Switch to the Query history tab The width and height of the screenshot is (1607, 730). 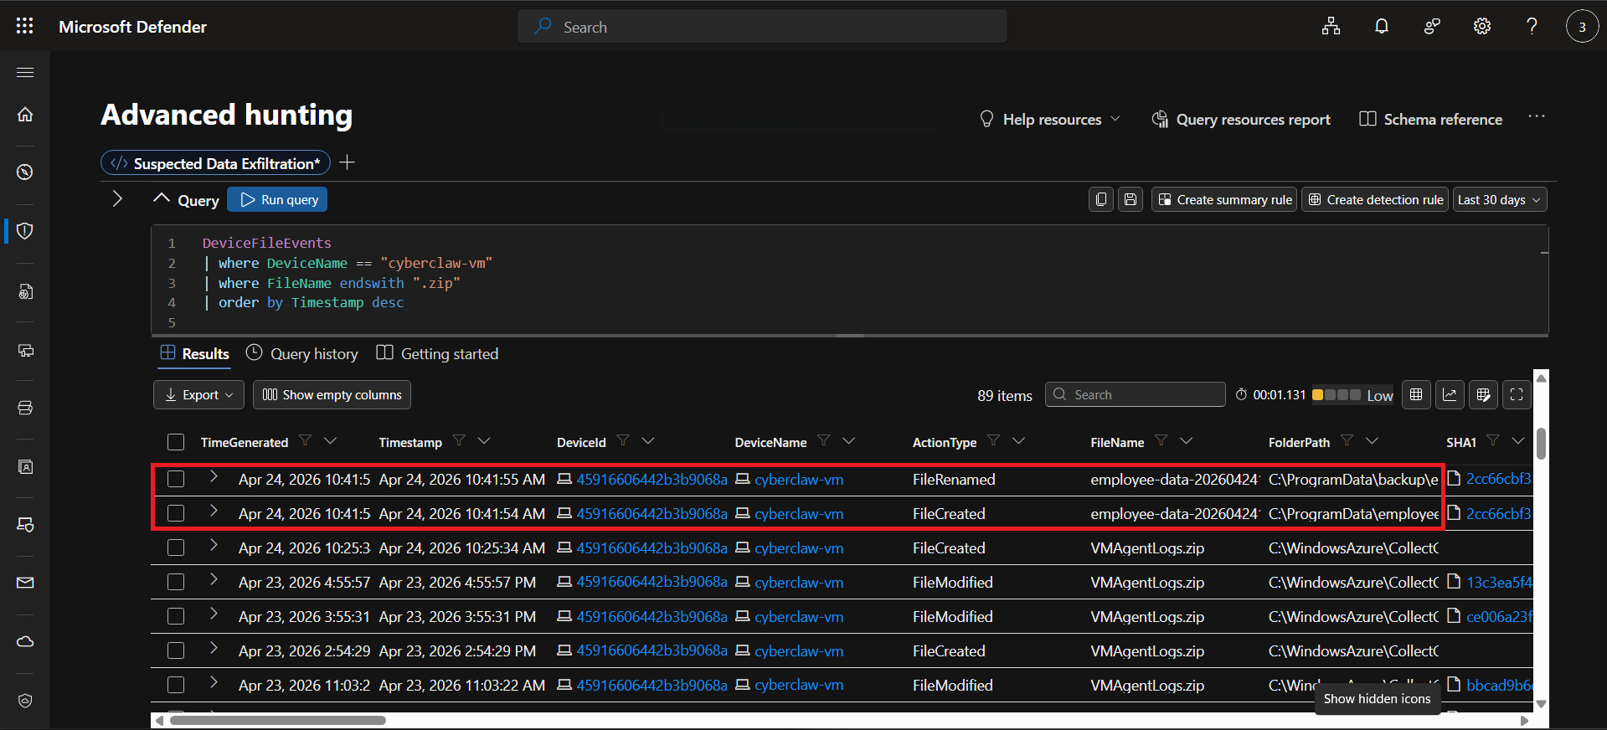coord(302,354)
